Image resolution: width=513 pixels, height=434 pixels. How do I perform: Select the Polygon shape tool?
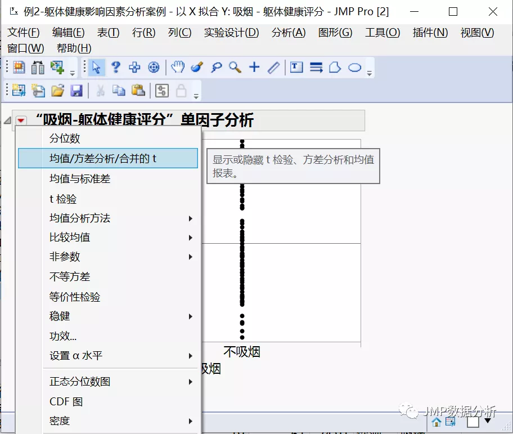click(x=335, y=68)
